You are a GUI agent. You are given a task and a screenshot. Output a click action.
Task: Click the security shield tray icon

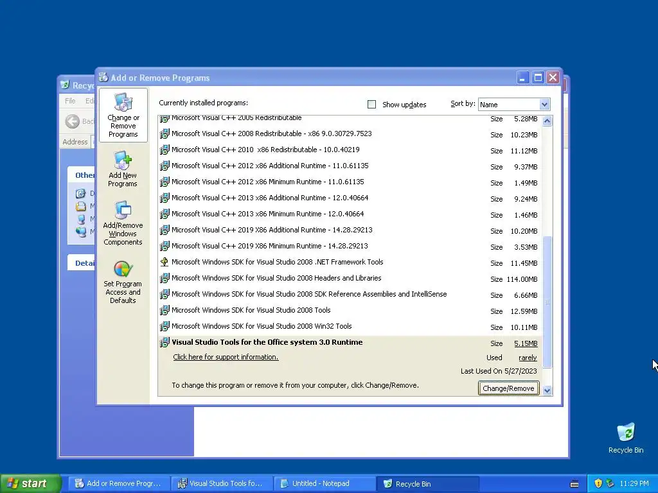pos(598,483)
